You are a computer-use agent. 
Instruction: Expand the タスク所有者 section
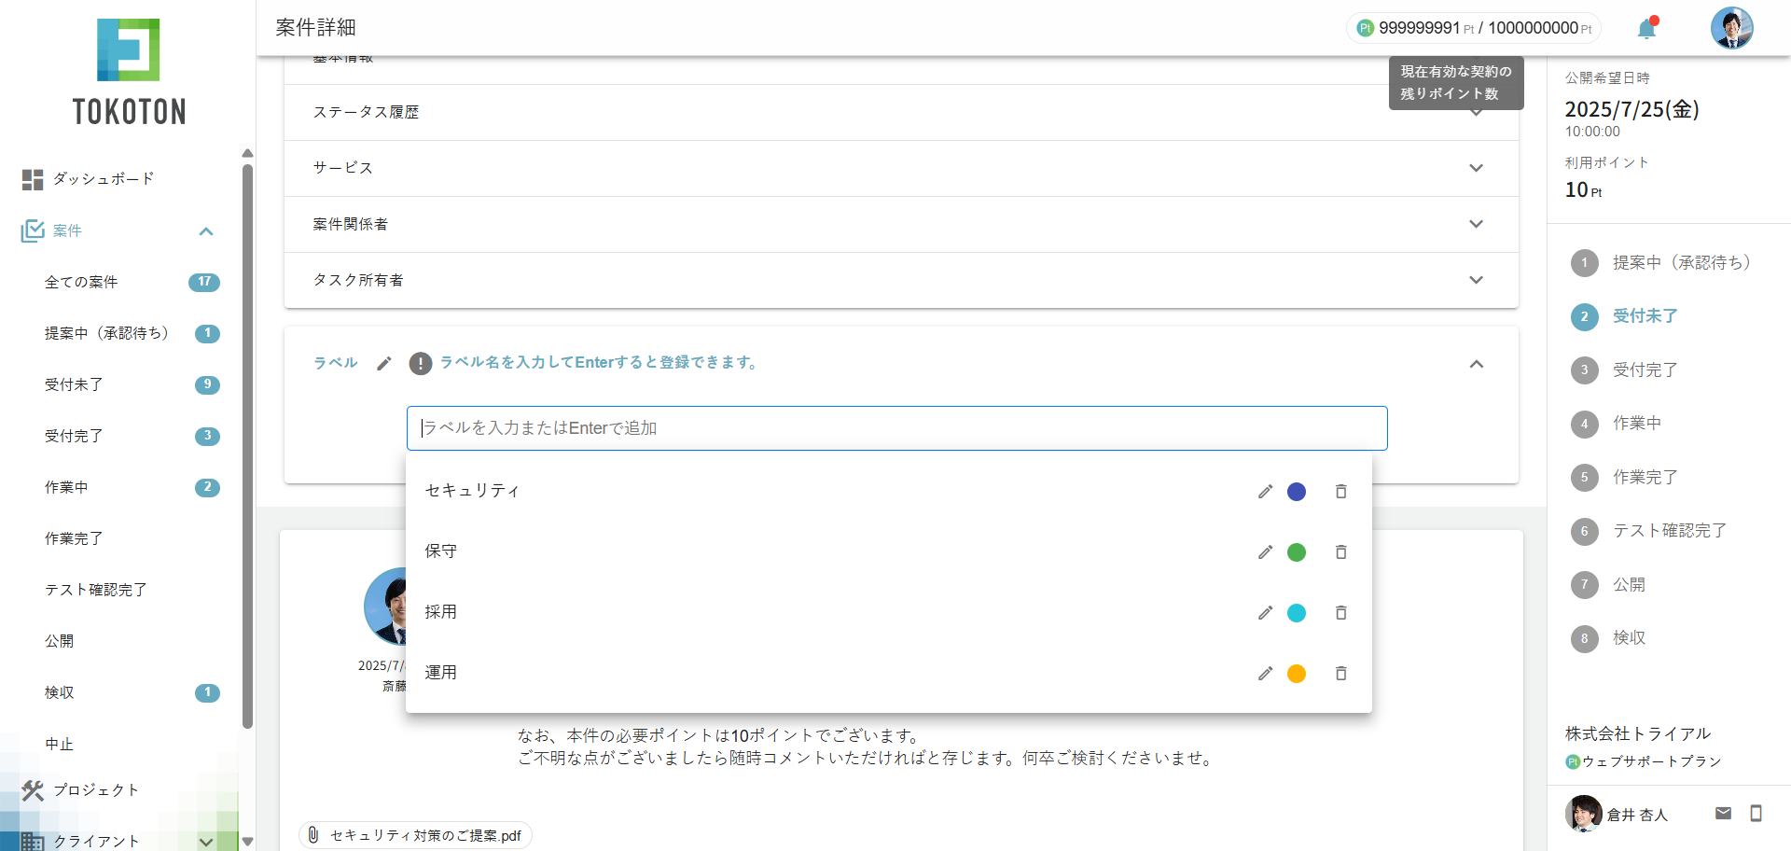1476,281
